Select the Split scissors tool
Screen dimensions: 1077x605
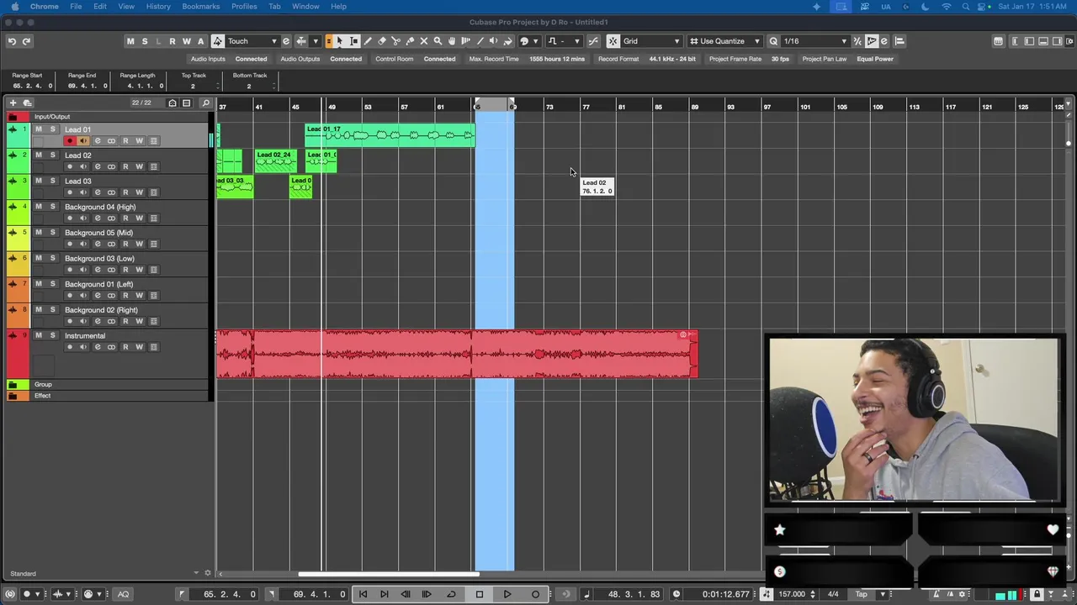395,41
